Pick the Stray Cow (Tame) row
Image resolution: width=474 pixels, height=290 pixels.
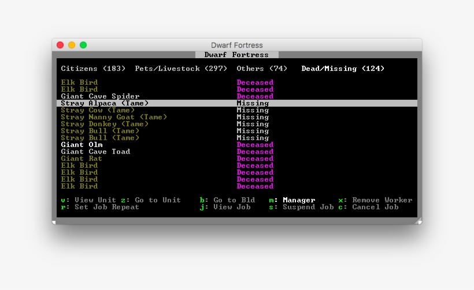pyautogui.click(x=98, y=110)
